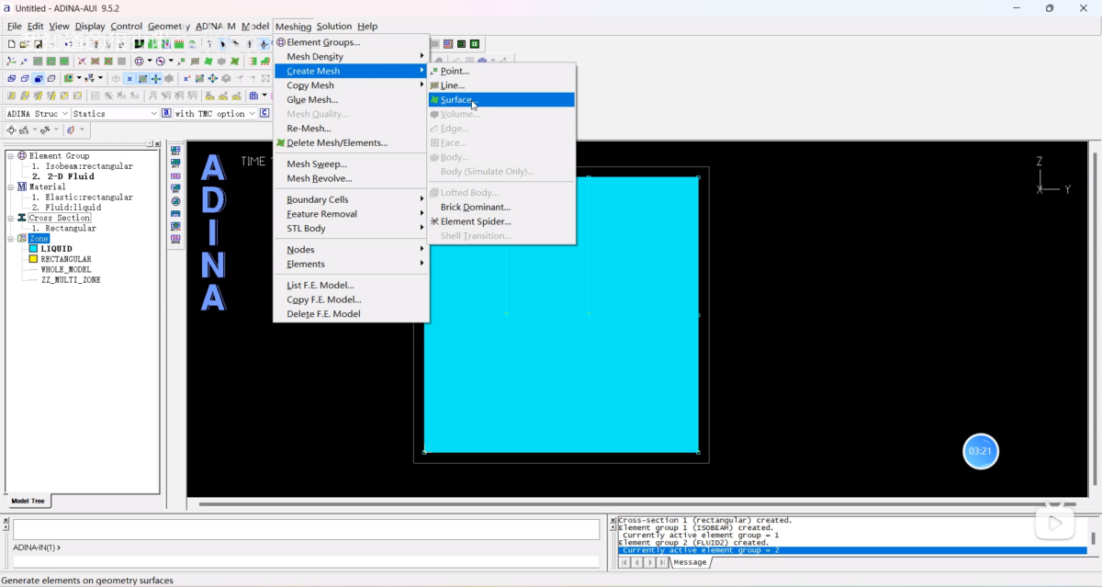Click the blue 'a' icon beside Statics
Viewport: 1102px width, 587px height.
click(x=166, y=113)
